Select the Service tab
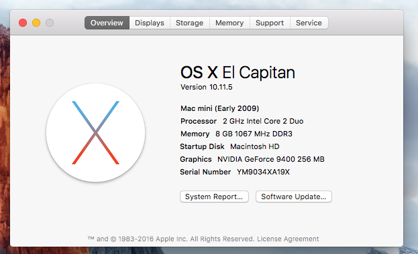Viewport: 418px width, 254px height. tap(309, 23)
